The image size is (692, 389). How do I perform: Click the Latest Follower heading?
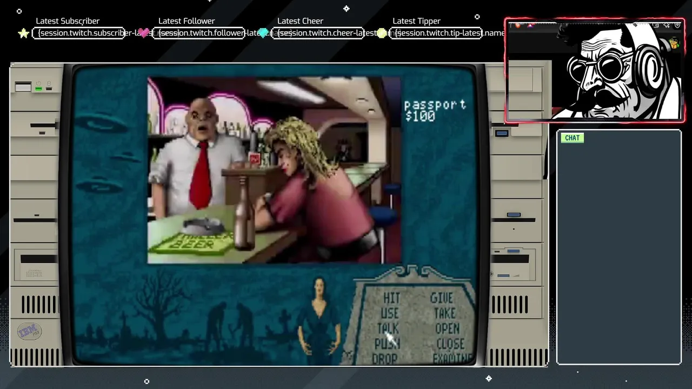(187, 21)
